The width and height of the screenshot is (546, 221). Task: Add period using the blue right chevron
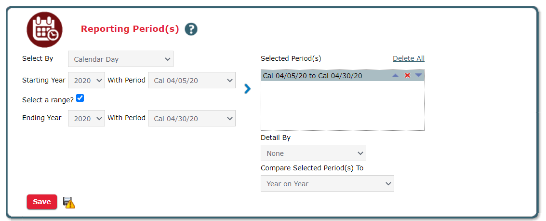248,89
